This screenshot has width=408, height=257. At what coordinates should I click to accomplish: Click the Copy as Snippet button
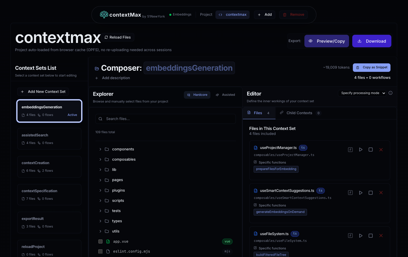(372, 67)
